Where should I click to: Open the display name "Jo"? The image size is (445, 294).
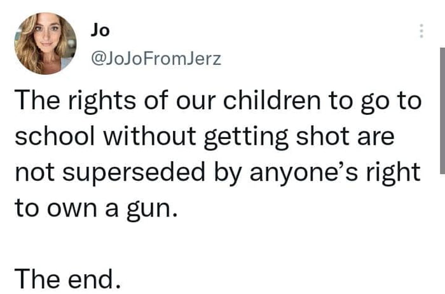click(x=99, y=29)
